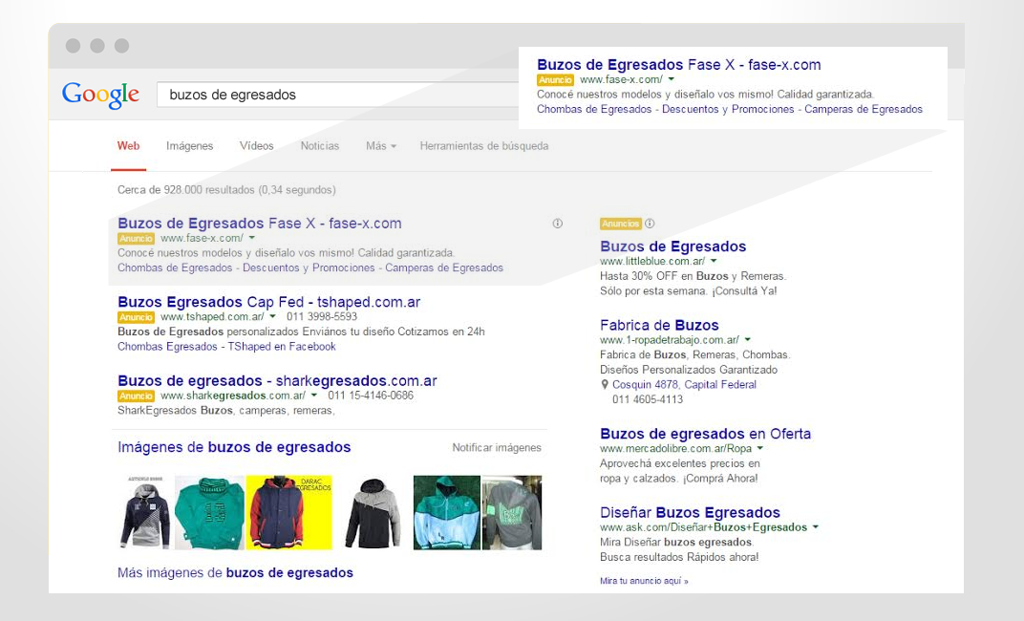Click the text Sólo por esta semana. ¡Consultá Ya!
This screenshot has height=621, width=1024.
coord(689,291)
